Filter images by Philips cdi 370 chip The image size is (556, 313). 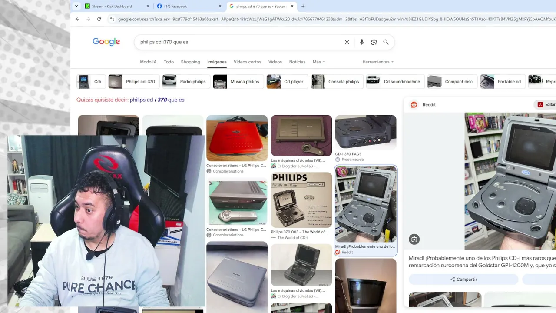[134, 82]
